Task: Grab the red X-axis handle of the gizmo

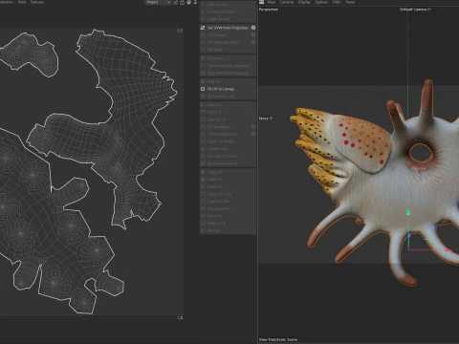Action: (x=448, y=250)
